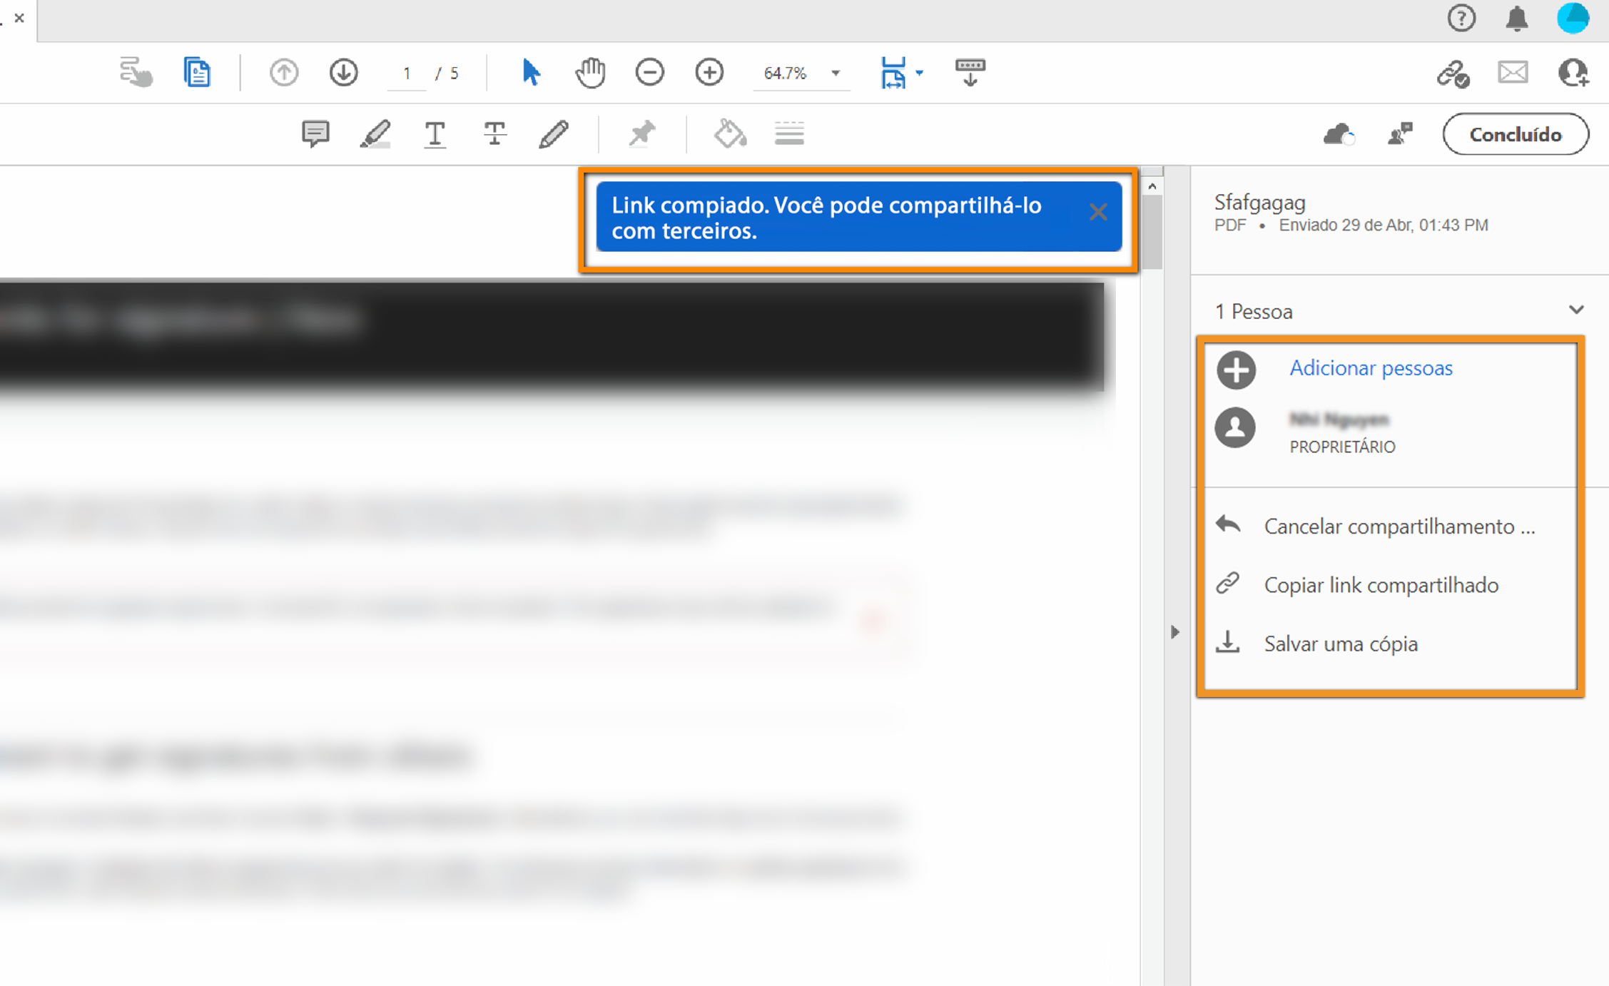Activate the hand pan tool
Screen dimensions: 1609x986
click(590, 73)
